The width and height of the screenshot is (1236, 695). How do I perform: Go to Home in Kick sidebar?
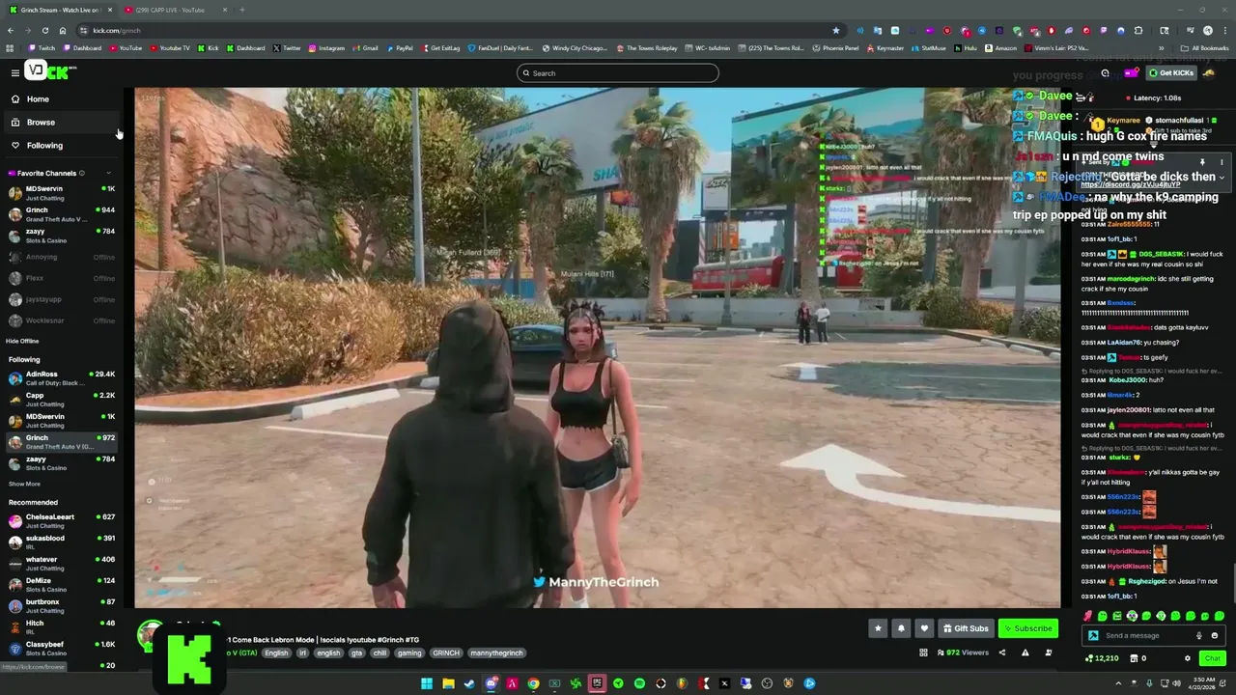coord(60,99)
